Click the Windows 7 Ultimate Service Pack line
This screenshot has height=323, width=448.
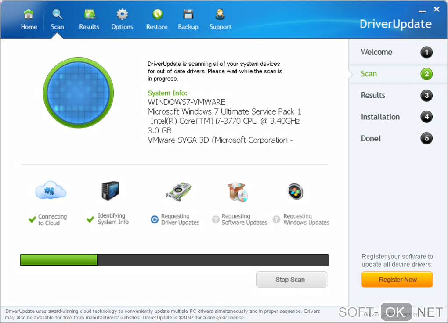[224, 111]
